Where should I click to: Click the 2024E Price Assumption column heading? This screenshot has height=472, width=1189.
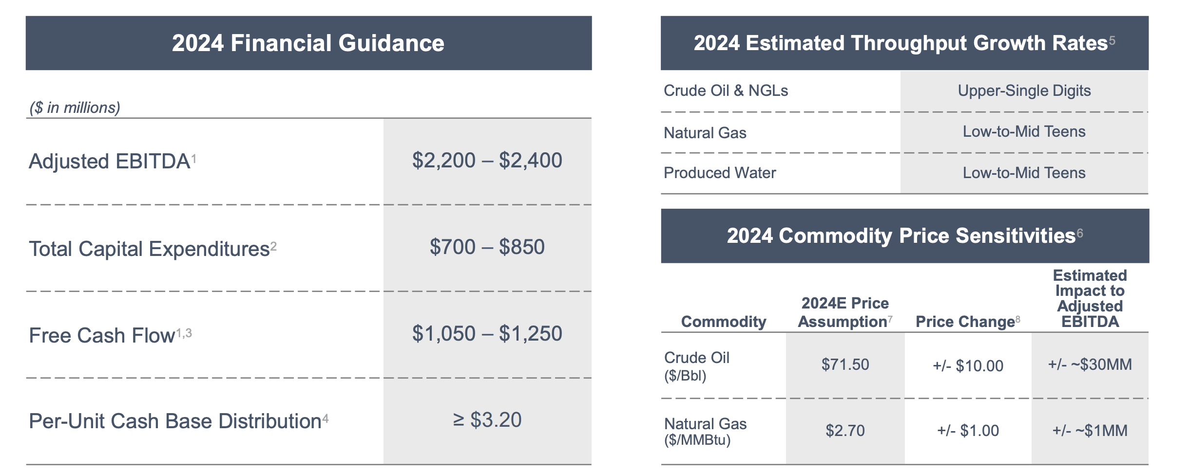click(x=845, y=312)
